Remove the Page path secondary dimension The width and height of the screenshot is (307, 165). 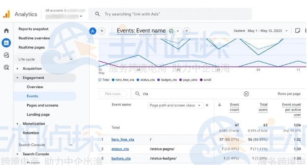[x=207, y=105]
